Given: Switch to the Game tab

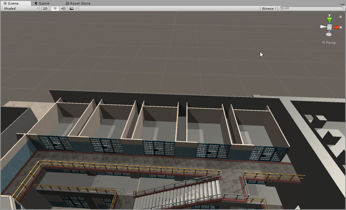Looking at the screenshot, I should [x=42, y=3].
